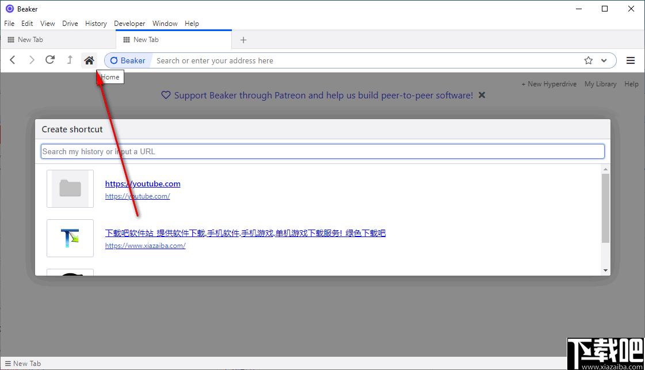Switch to the first New Tab
This screenshot has height=370, width=645.
tap(58, 40)
